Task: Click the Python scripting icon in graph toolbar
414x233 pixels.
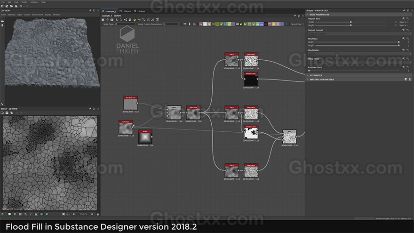Action: (x=135, y=20)
